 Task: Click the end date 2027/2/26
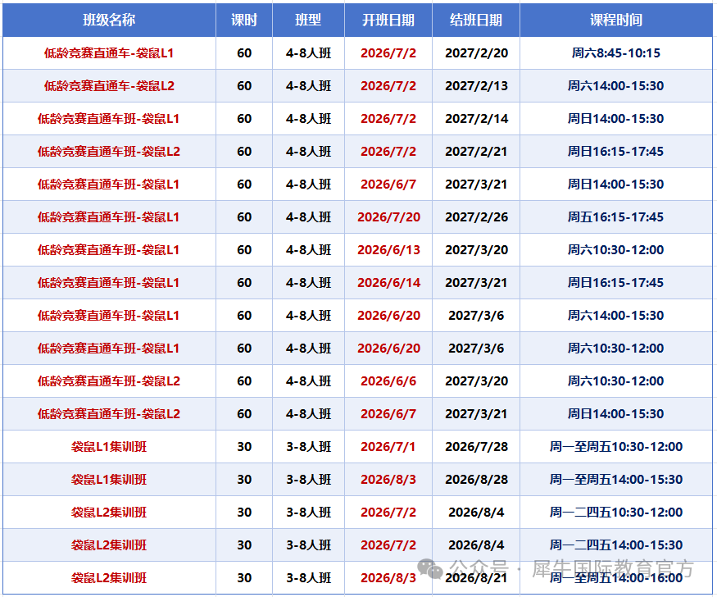[476, 217]
